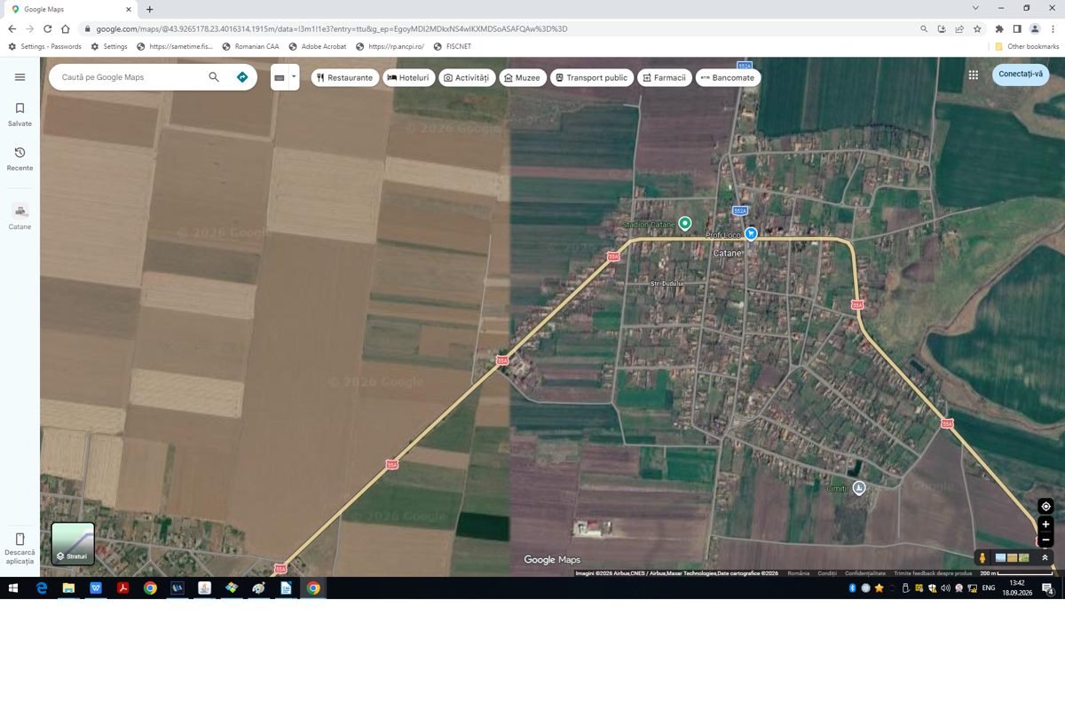Switch to the Google Maps browser tab

click(x=73, y=9)
